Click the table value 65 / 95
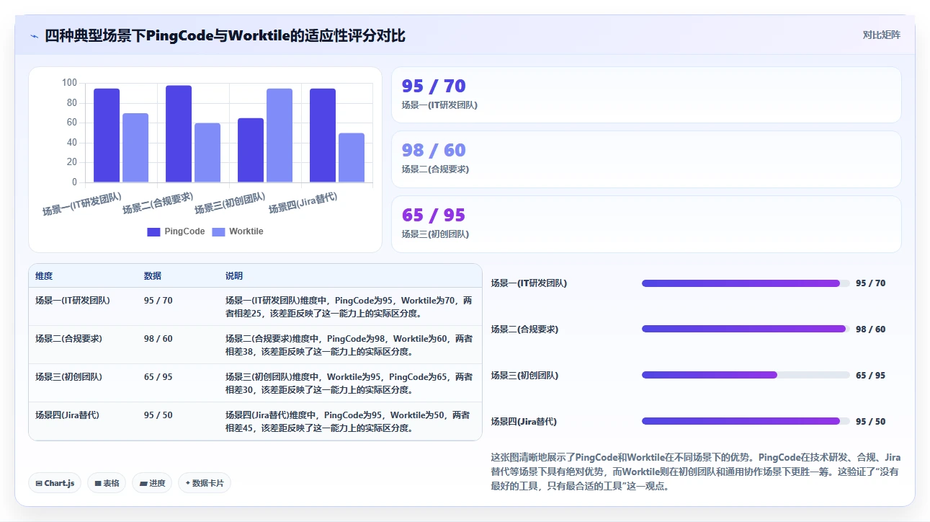This screenshot has width=930, height=522. point(158,377)
